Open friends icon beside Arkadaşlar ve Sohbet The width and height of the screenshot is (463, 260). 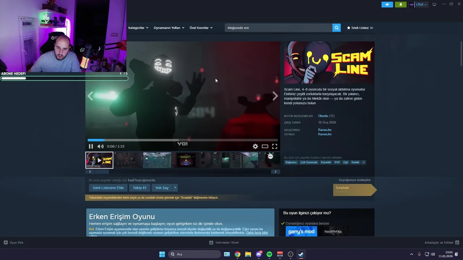[457, 243]
